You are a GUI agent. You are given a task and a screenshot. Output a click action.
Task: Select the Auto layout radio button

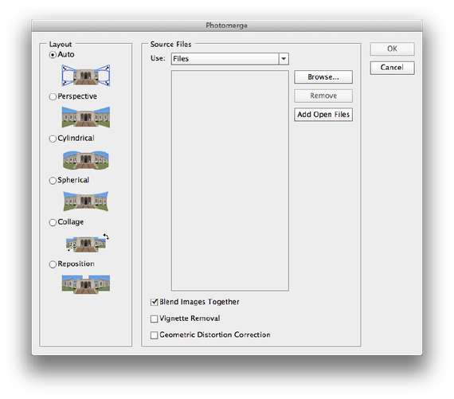pos(53,55)
